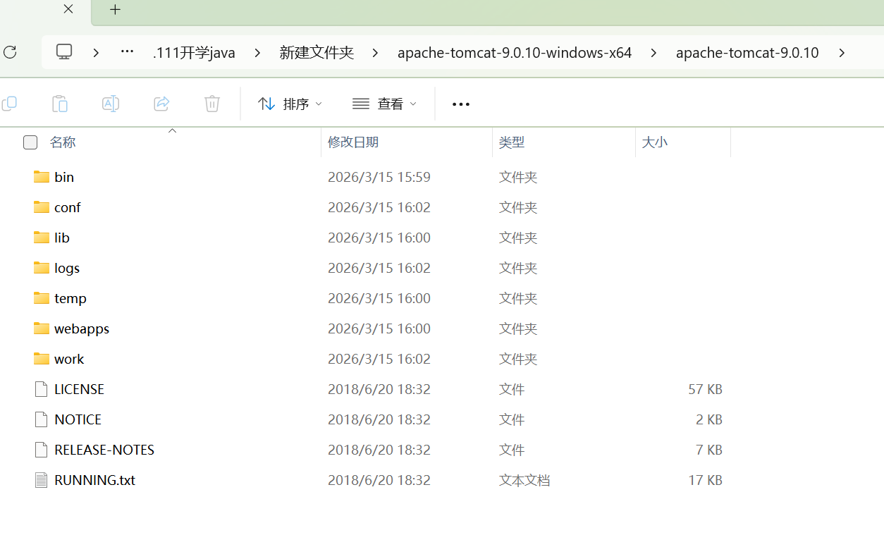Select the LICENSE file name
The image size is (884, 547).
[x=79, y=389]
